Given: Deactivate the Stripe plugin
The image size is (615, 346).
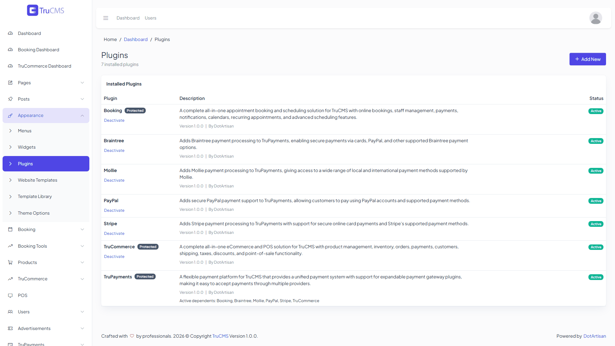Looking at the screenshot, I should point(114,234).
